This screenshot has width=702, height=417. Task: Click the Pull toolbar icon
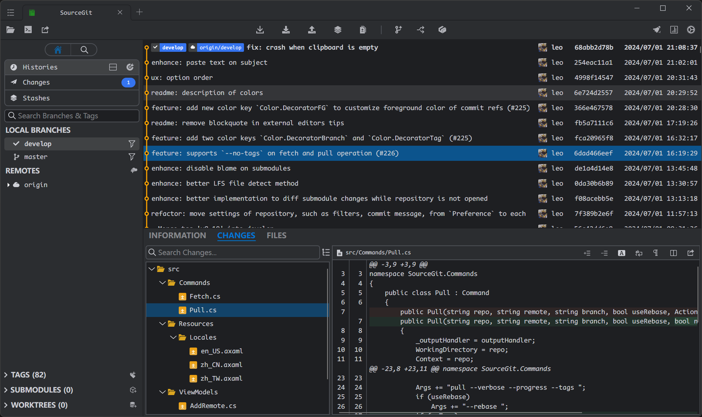pos(286,30)
